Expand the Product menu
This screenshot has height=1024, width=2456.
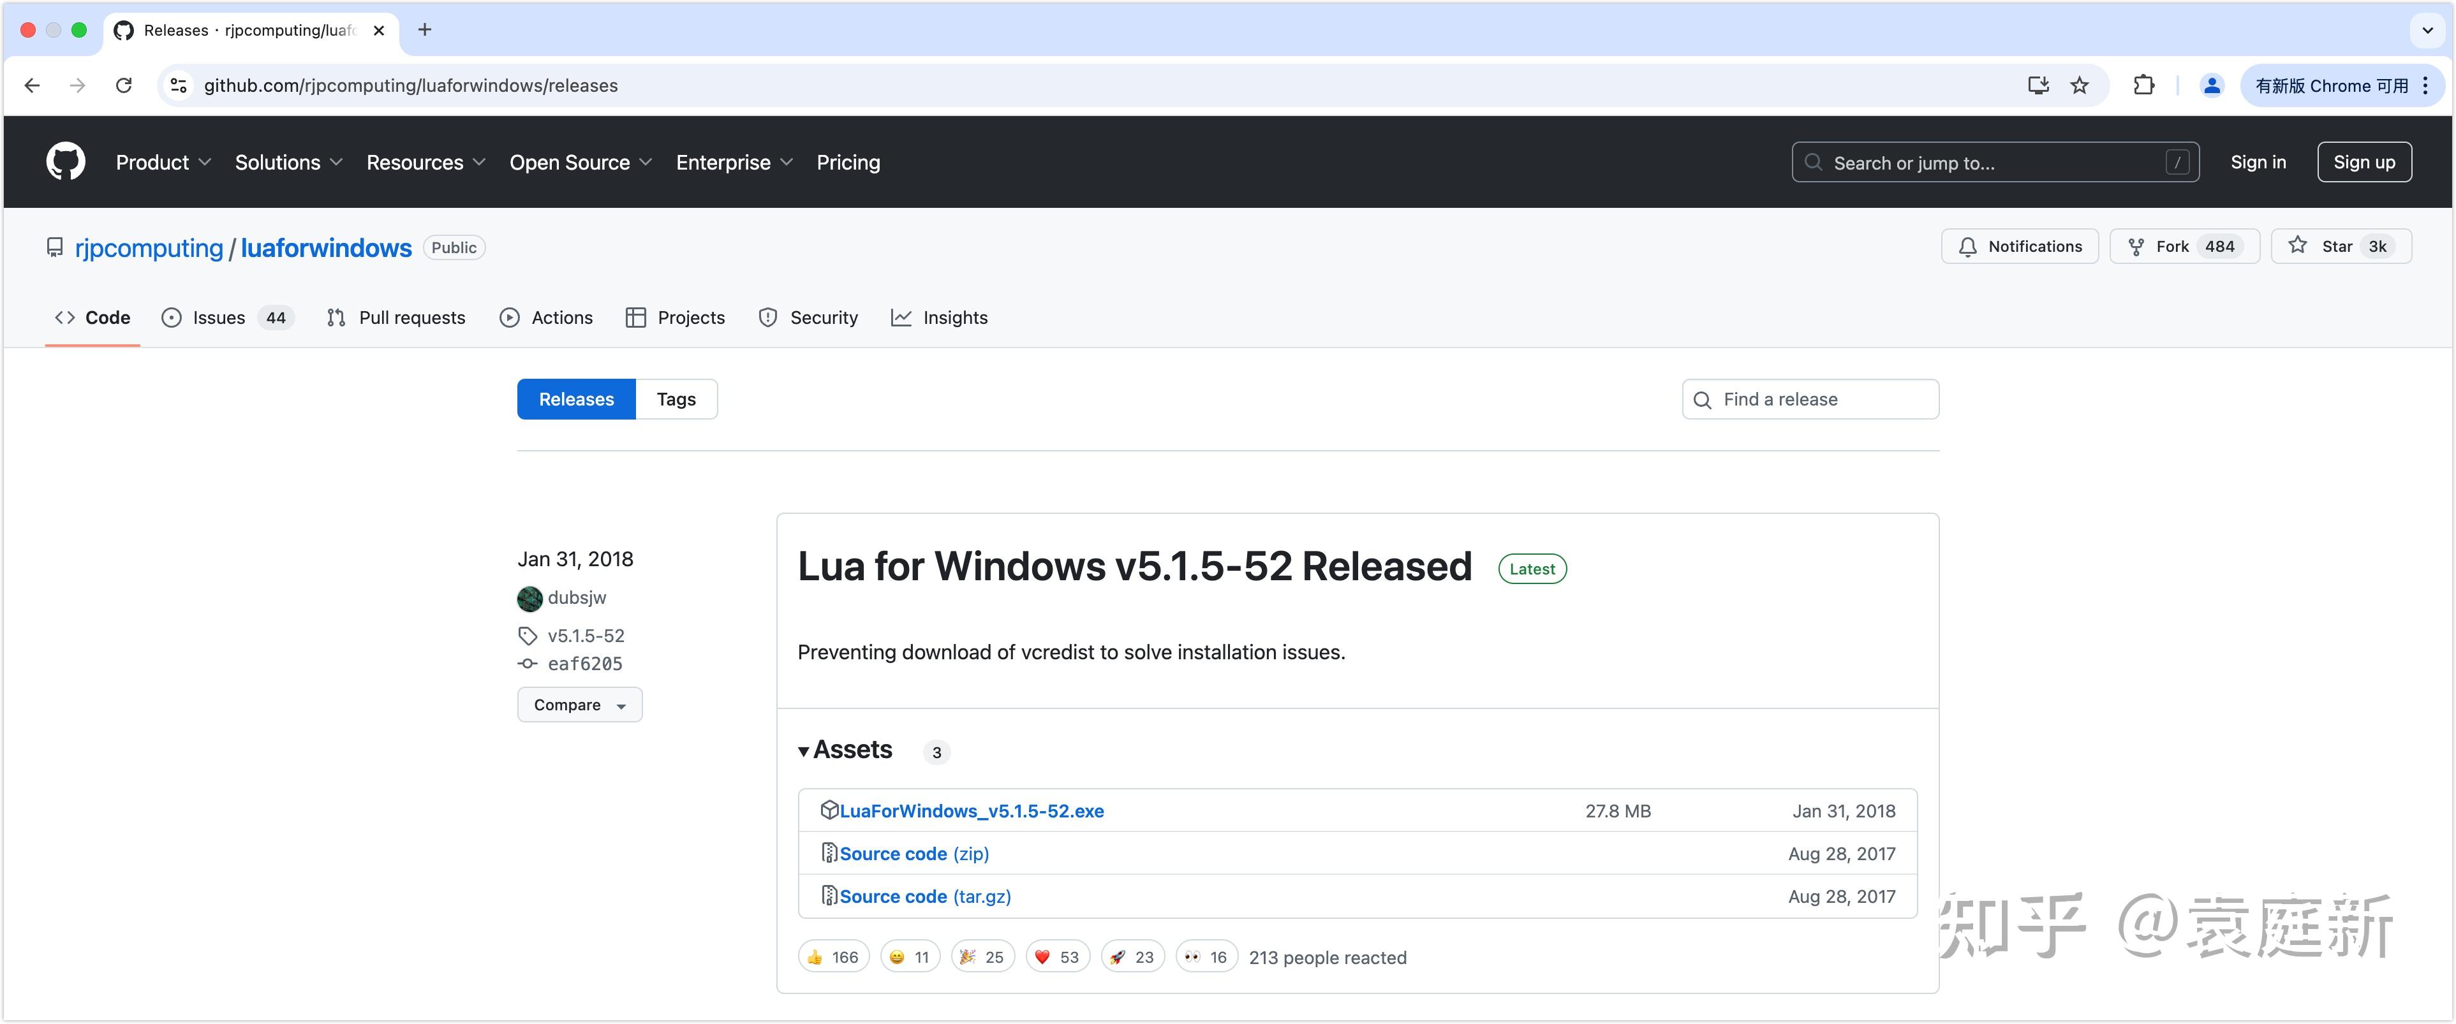(x=163, y=163)
